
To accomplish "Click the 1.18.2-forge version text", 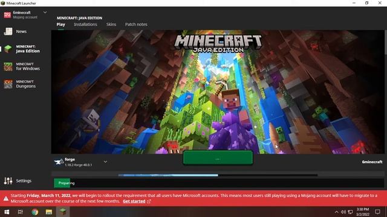I will click(x=79, y=165).
